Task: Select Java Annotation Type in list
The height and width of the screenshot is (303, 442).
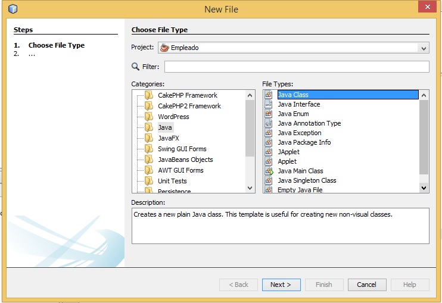Action: 309,123
